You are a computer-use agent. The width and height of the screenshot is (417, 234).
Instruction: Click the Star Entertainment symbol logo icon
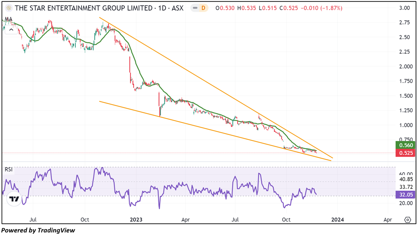9,8
